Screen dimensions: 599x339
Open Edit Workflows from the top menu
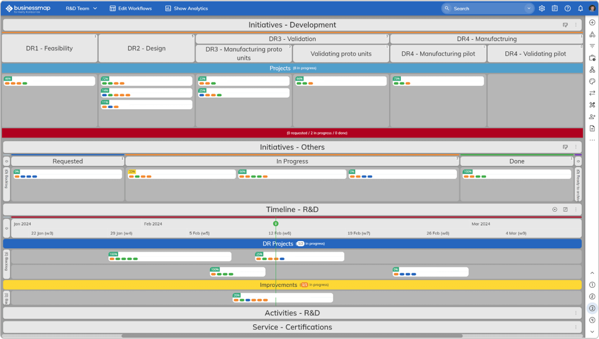131,8
